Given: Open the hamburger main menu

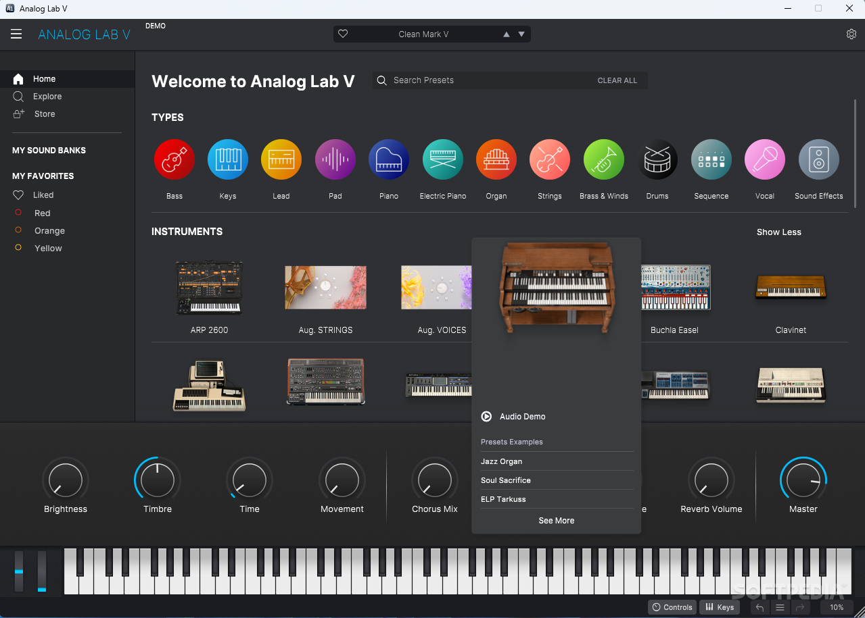Looking at the screenshot, I should (16, 34).
